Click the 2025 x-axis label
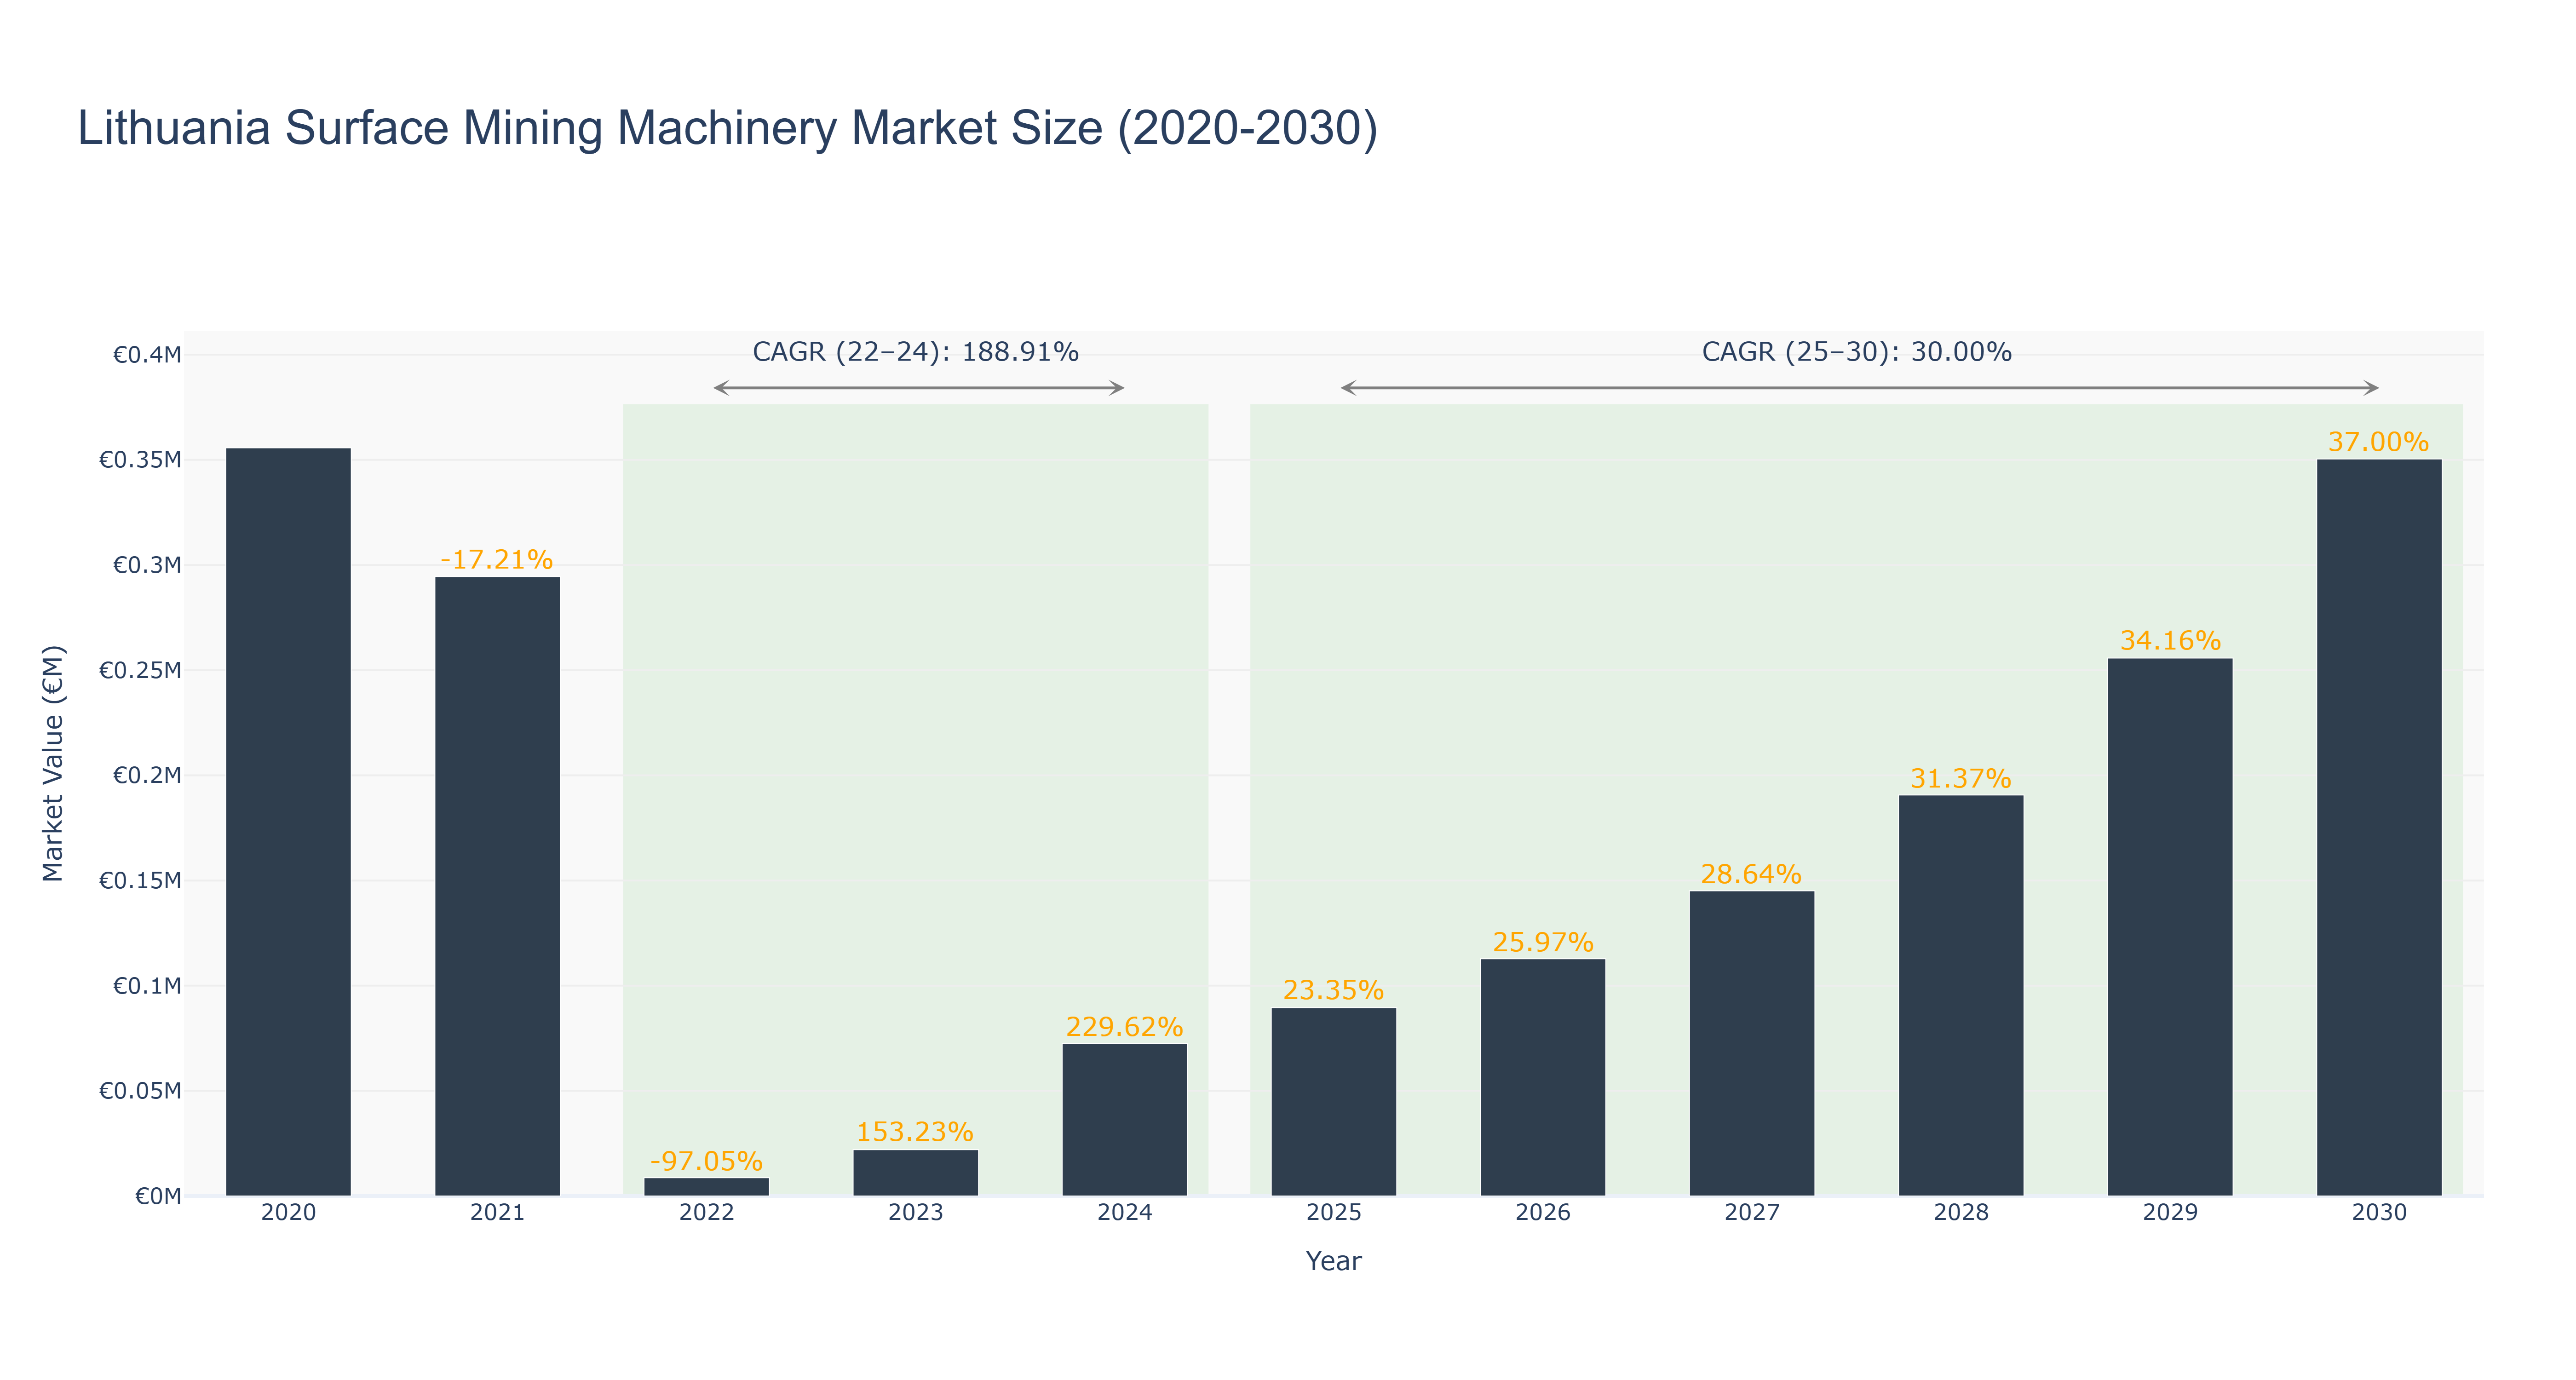Viewport: 2576px width, 1380px height. coord(1334,1213)
